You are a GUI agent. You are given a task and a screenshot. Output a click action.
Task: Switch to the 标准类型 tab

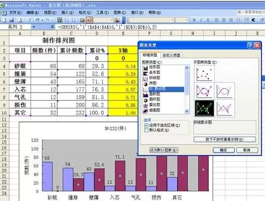[150, 55]
